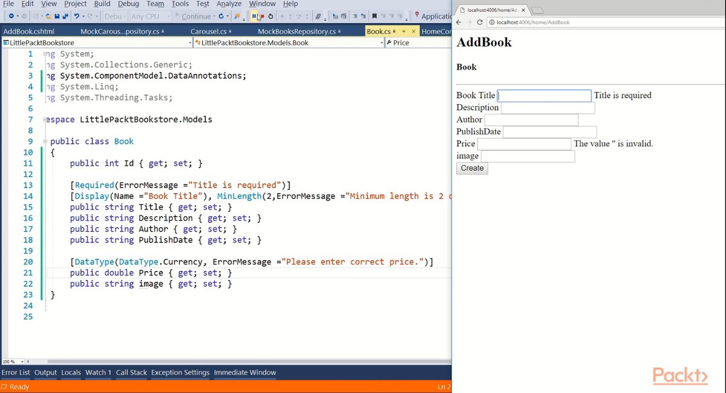Click pin icon on Carousel.cs tab
Screen dimensions: 726x393
231,31
